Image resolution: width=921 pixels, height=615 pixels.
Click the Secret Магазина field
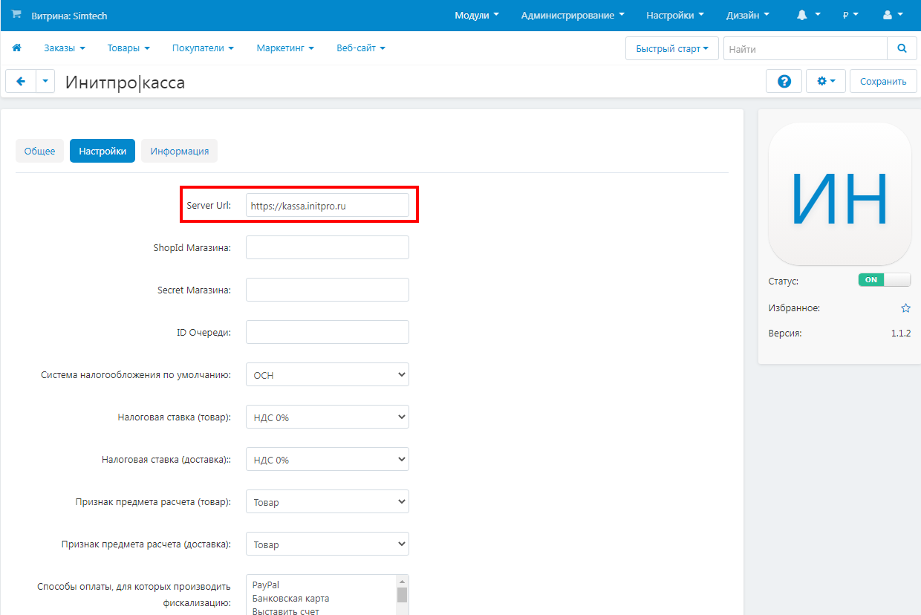pos(328,290)
